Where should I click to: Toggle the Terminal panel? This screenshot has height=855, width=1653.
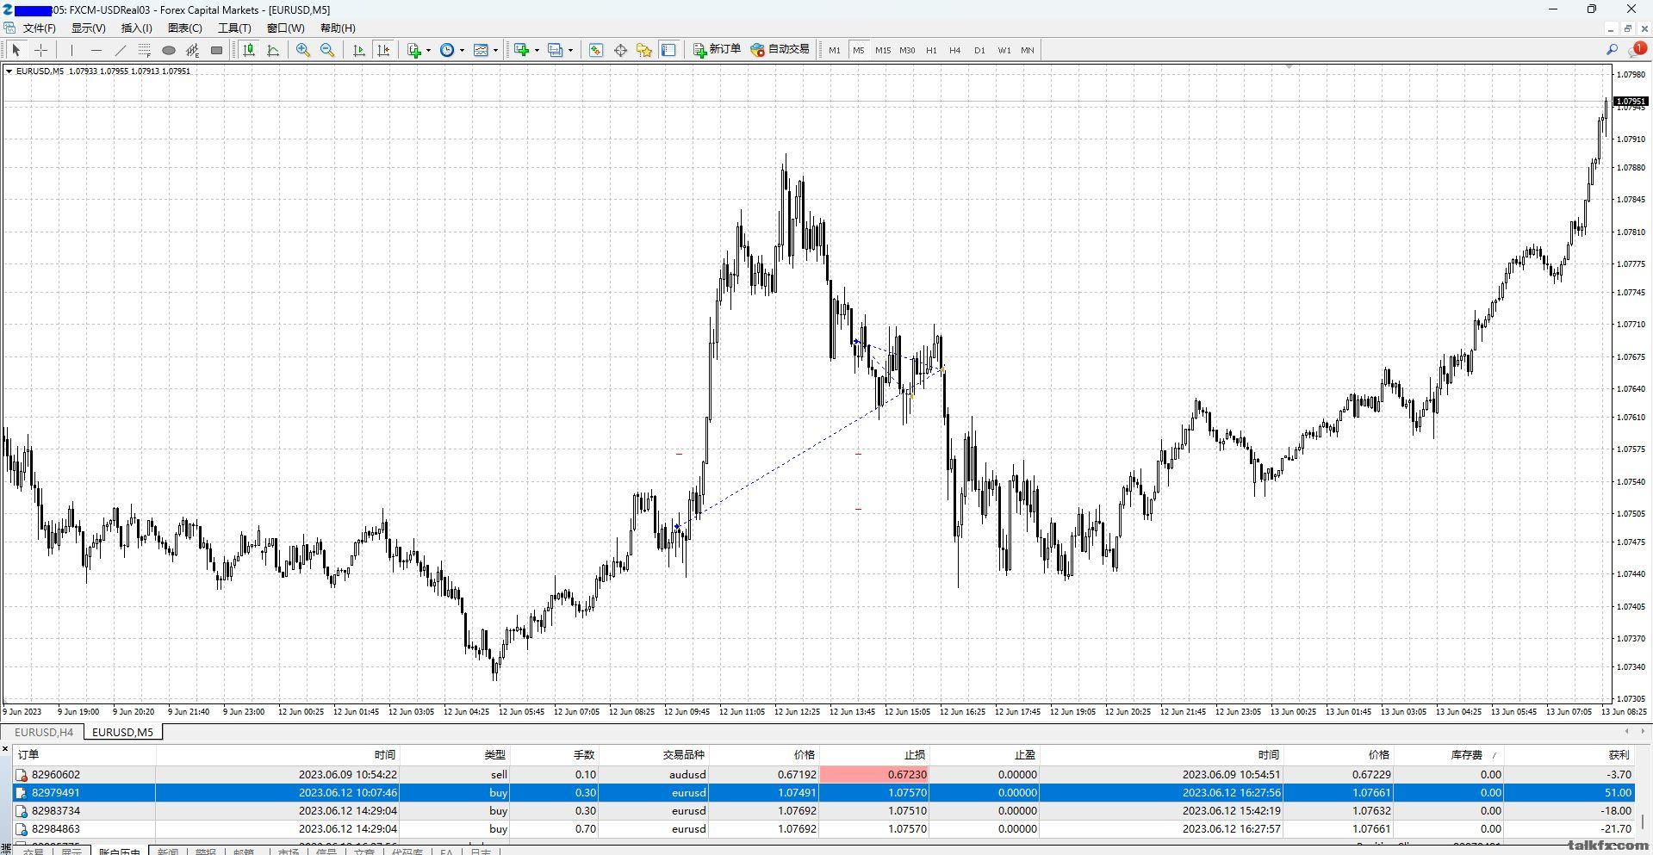point(668,50)
